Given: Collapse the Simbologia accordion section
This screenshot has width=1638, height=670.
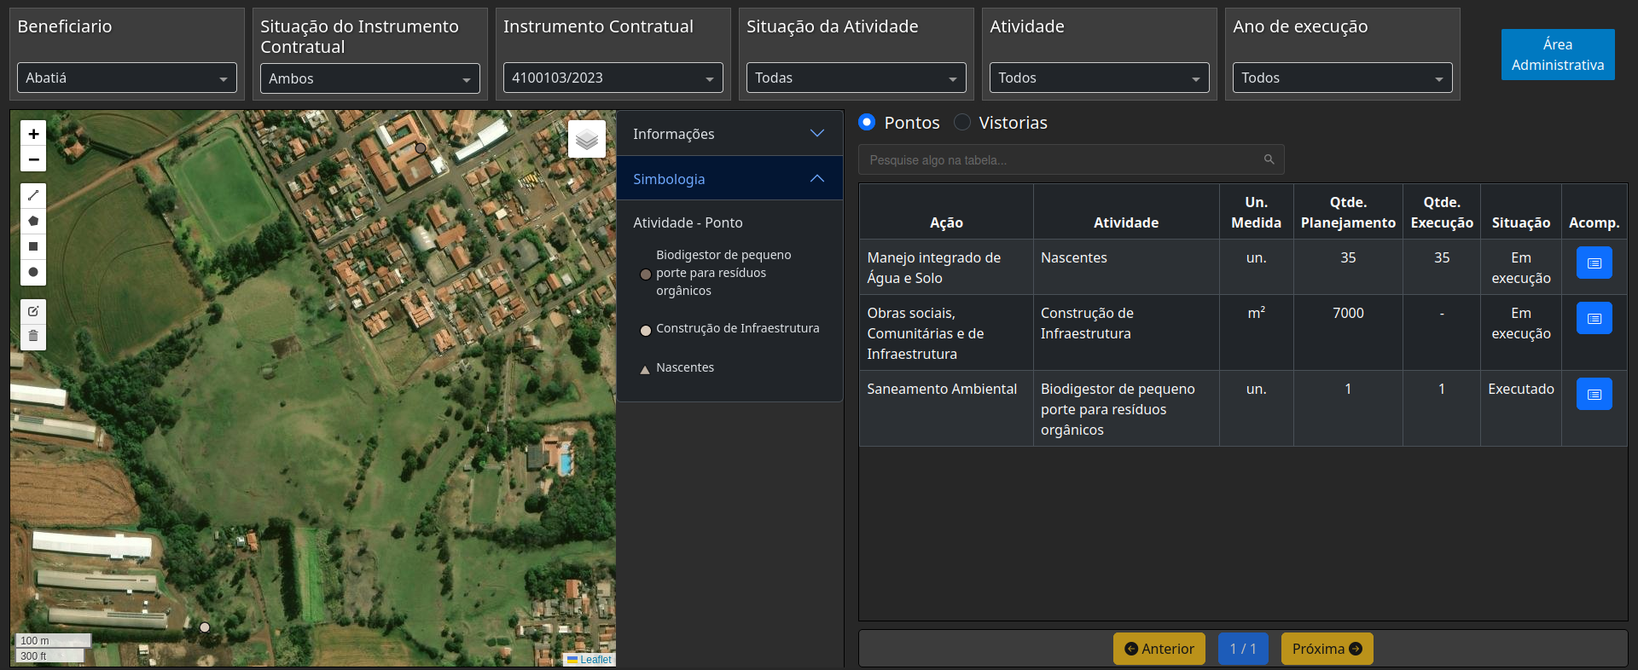Looking at the screenshot, I should coord(729,179).
